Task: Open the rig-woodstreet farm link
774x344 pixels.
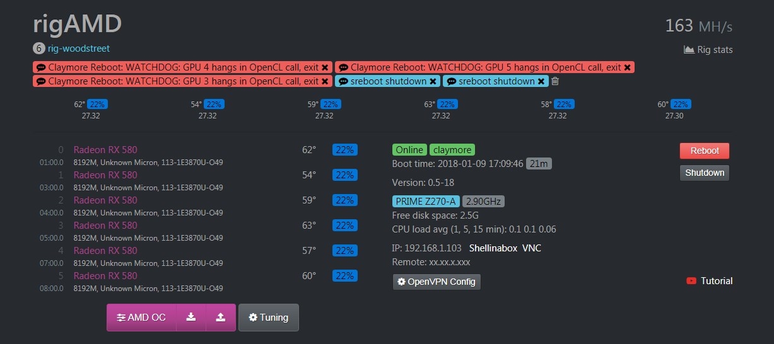Action: [79, 49]
